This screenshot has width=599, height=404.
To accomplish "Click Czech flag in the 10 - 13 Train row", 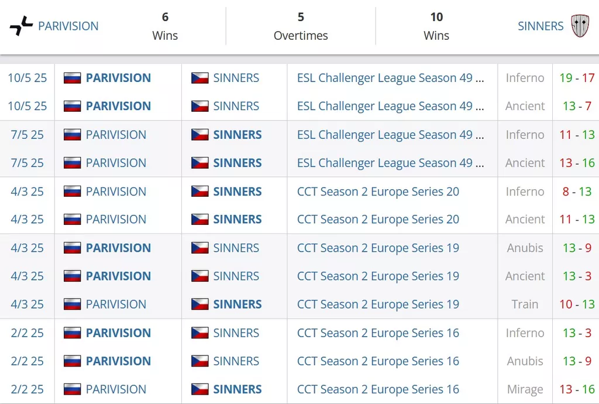I will tap(199, 304).
